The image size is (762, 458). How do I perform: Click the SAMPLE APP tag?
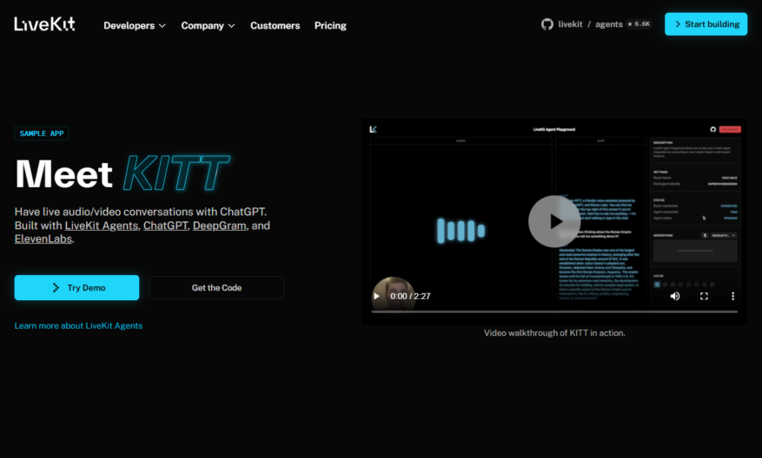point(42,134)
